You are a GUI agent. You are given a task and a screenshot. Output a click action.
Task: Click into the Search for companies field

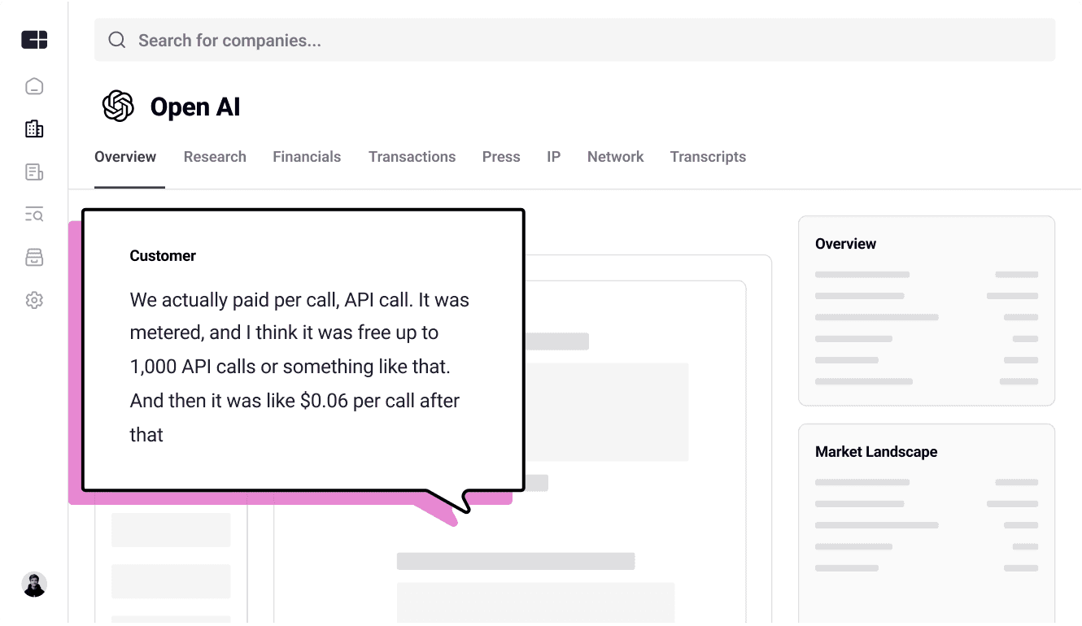pos(574,40)
